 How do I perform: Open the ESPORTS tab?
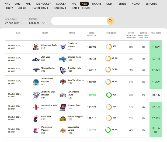pos(151,4)
